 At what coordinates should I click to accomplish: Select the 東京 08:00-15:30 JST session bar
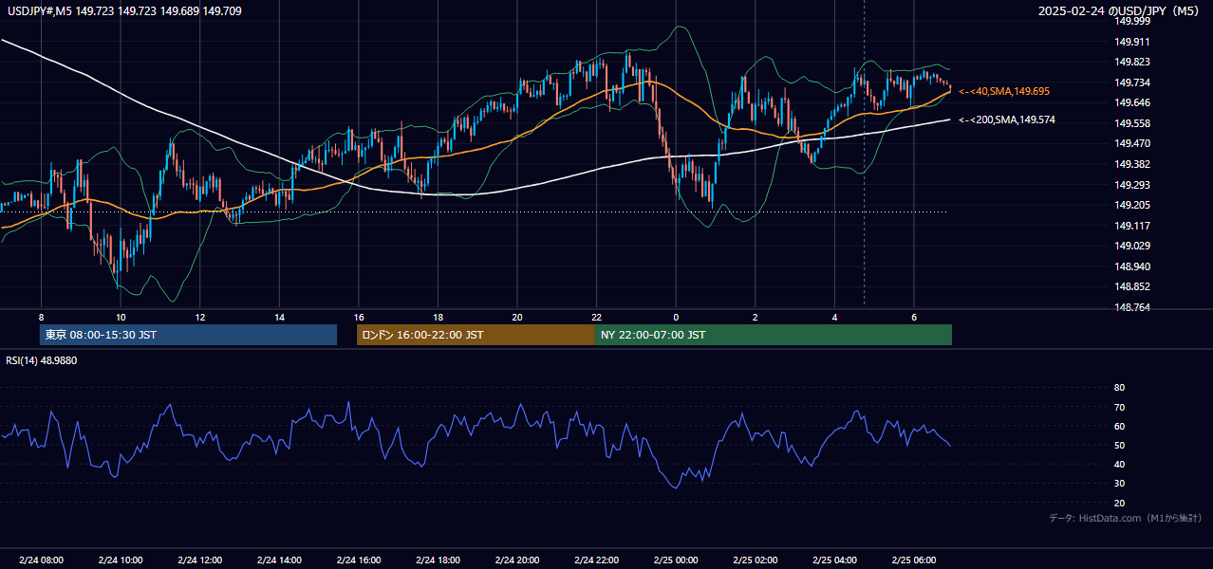click(188, 335)
